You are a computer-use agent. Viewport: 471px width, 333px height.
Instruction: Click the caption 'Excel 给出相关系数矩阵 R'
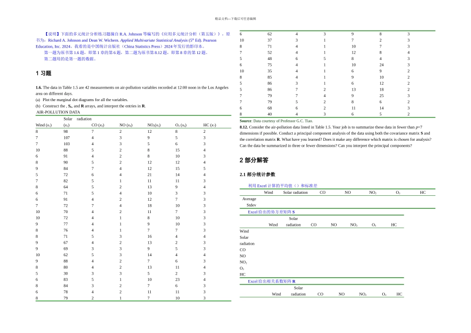click(272, 281)
